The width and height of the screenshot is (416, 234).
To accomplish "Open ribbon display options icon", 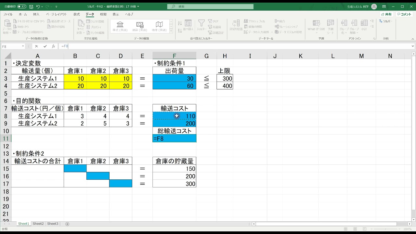I will click(x=384, y=6).
